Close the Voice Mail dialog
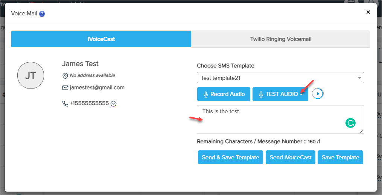The width and height of the screenshot is (382, 195). click(x=368, y=12)
